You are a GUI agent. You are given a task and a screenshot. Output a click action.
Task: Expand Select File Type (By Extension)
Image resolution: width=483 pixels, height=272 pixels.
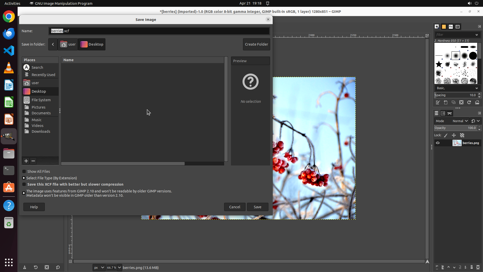click(x=24, y=178)
